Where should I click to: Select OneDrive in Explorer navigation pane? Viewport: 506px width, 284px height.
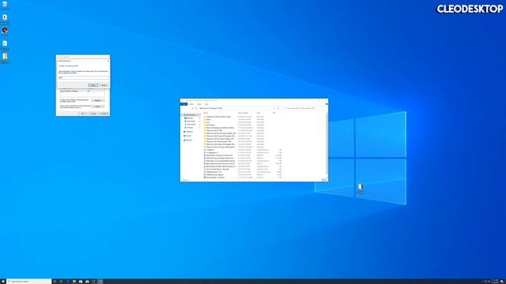(189, 132)
